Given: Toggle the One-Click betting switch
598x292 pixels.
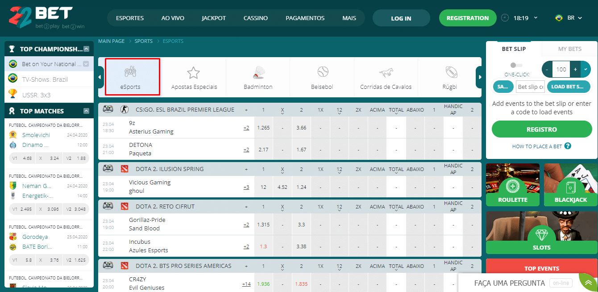Looking at the screenshot, I should click(516, 65).
